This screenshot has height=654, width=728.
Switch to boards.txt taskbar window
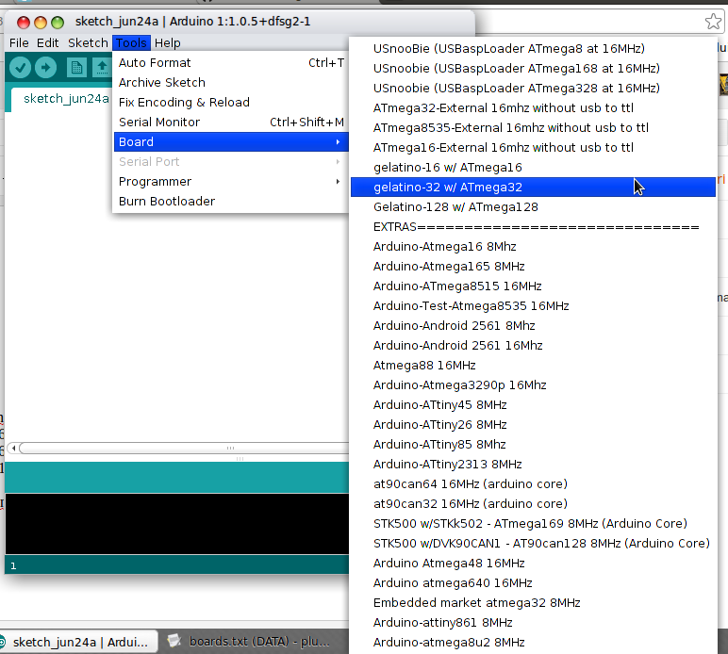click(x=250, y=642)
